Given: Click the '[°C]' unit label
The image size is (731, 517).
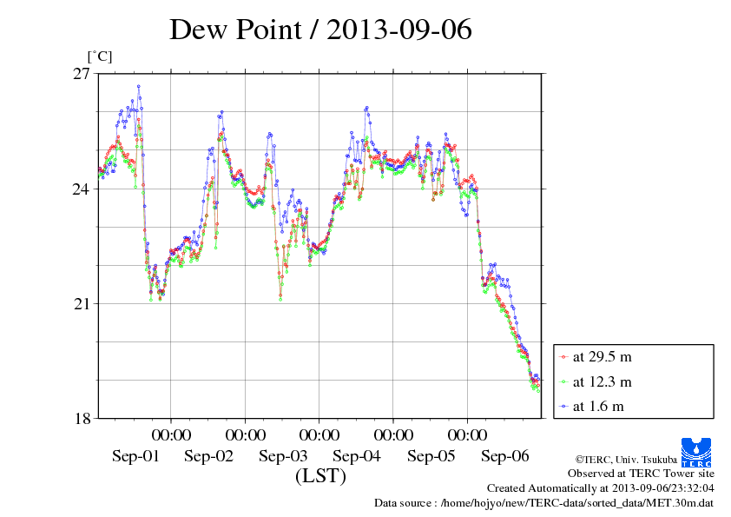Looking at the screenshot, I should click(x=100, y=57).
